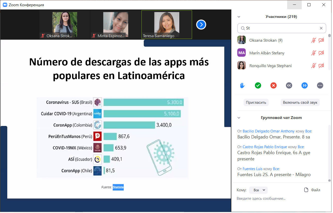333x213 pixels.
Task: Click the muted mic on Minta Espinoza's video tile
Action: pos(94,36)
